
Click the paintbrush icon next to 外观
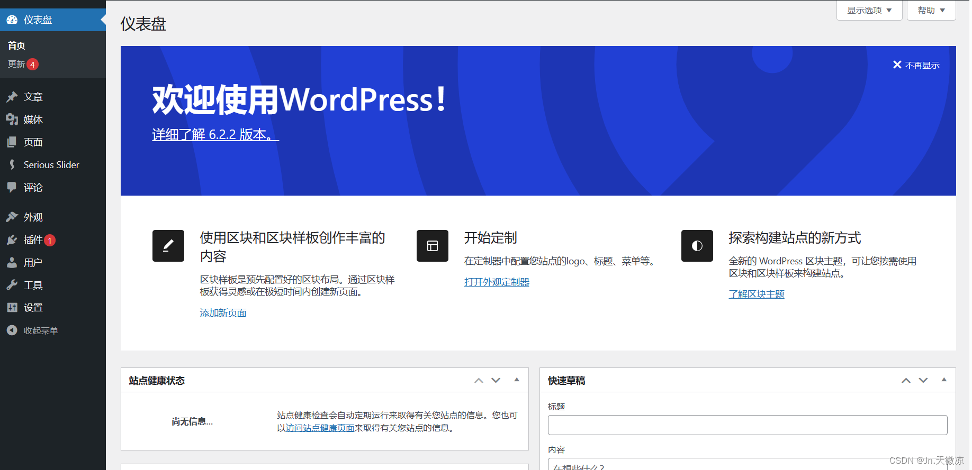[12, 217]
